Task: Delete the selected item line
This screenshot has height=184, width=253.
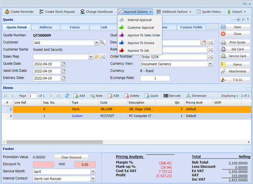Action: pyautogui.click(x=132, y=96)
